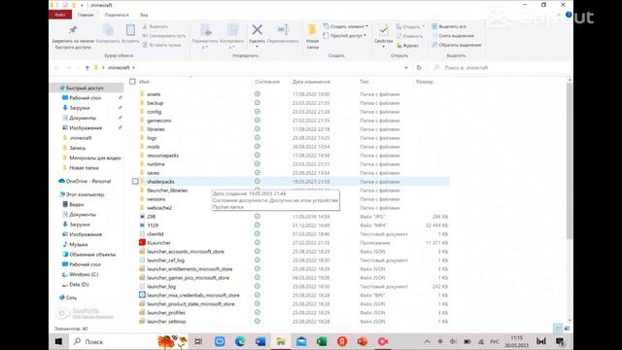This screenshot has height=350, width=622.
Task: Open the screen recorder taskbar icon
Action: (x=383, y=341)
